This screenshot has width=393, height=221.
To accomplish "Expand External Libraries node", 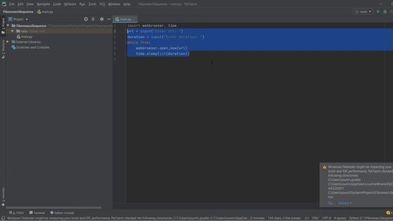I will pos(8,42).
